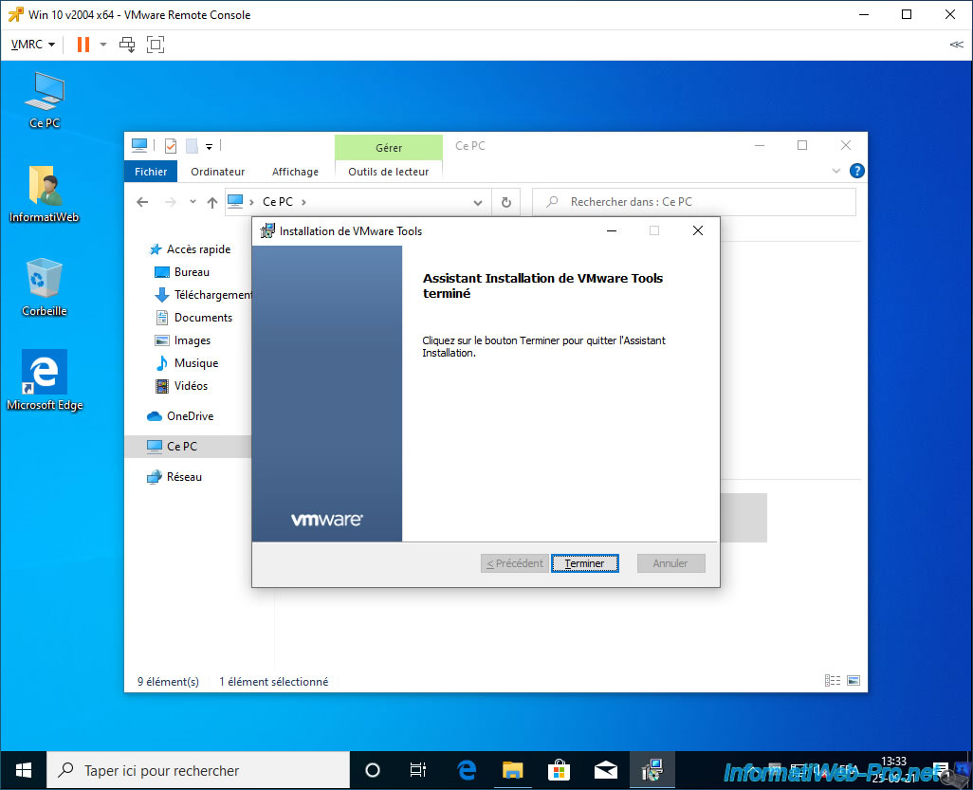Click the Windows Start button
Viewport: 973px width, 790px height.
[23, 770]
